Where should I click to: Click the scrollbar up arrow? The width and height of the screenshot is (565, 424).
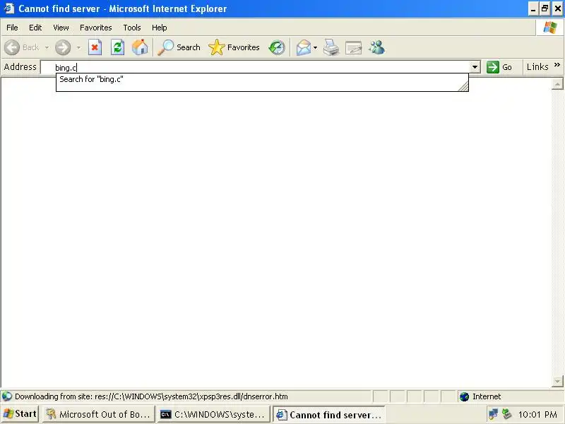point(557,84)
